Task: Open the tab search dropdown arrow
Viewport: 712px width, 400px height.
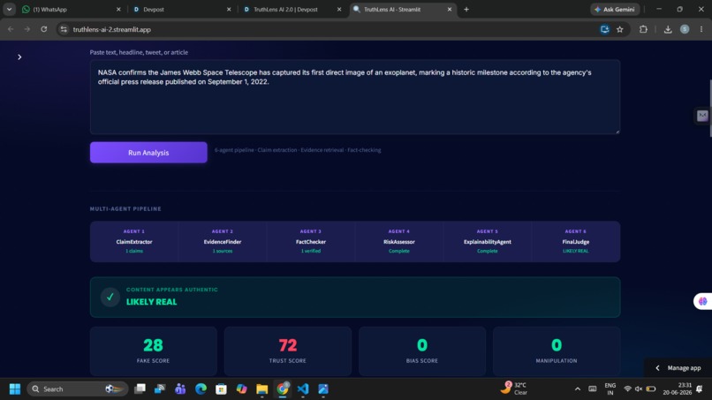Action: tap(9, 9)
